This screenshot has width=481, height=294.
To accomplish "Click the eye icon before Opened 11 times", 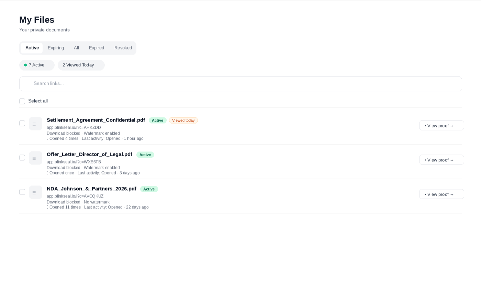I will tap(47, 207).
